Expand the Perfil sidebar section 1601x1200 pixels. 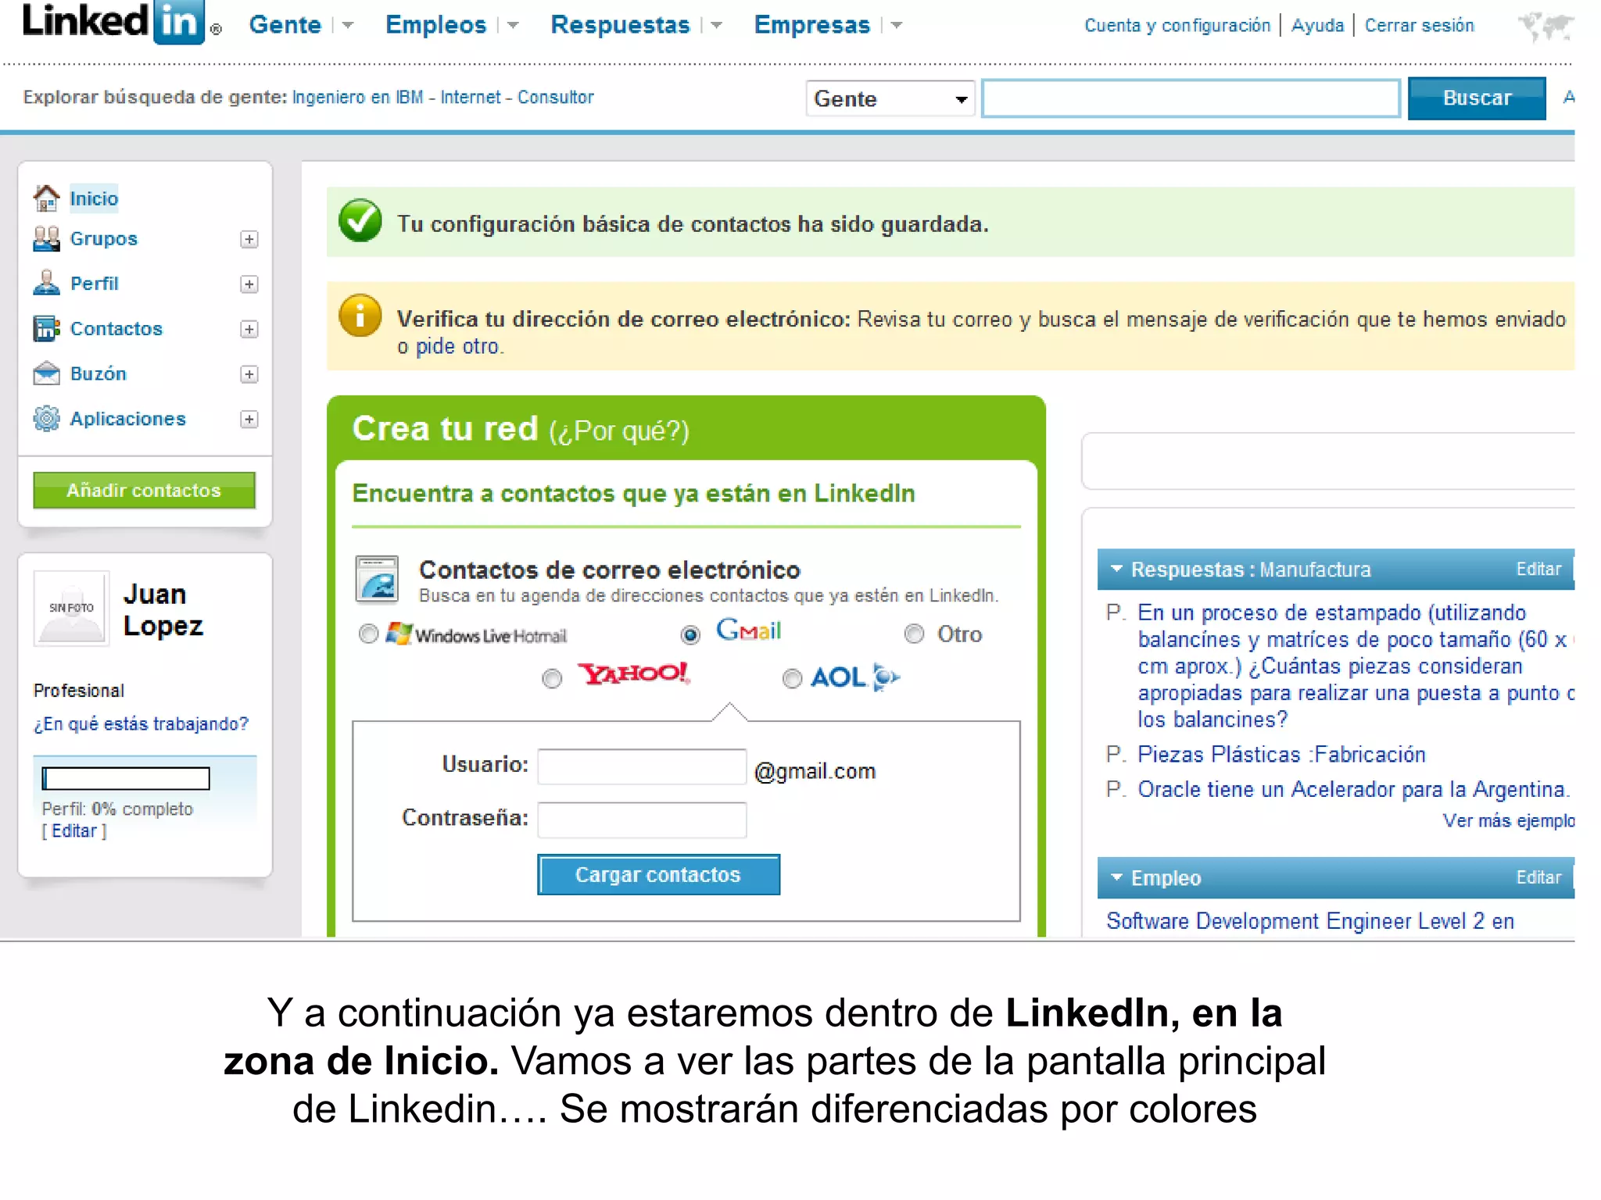coord(249,284)
